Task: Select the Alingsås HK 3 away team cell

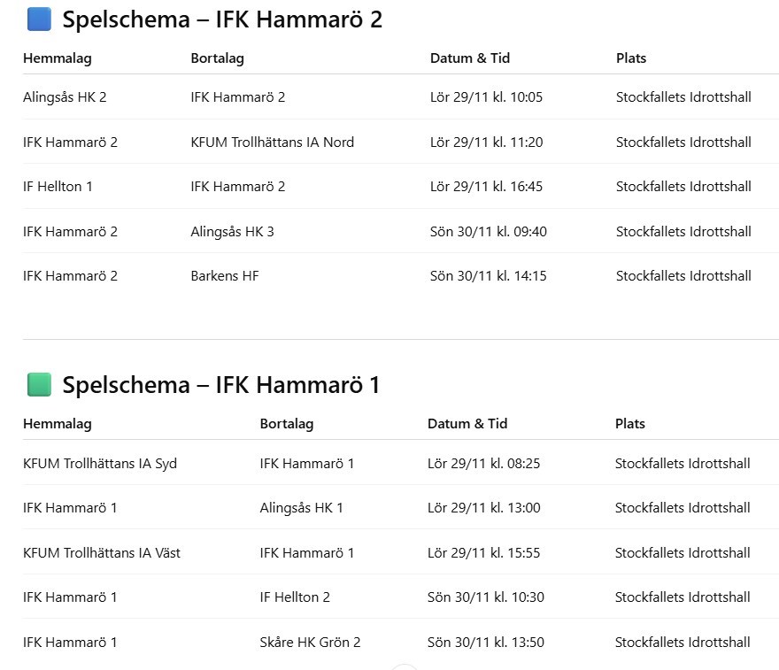Action: pos(232,232)
